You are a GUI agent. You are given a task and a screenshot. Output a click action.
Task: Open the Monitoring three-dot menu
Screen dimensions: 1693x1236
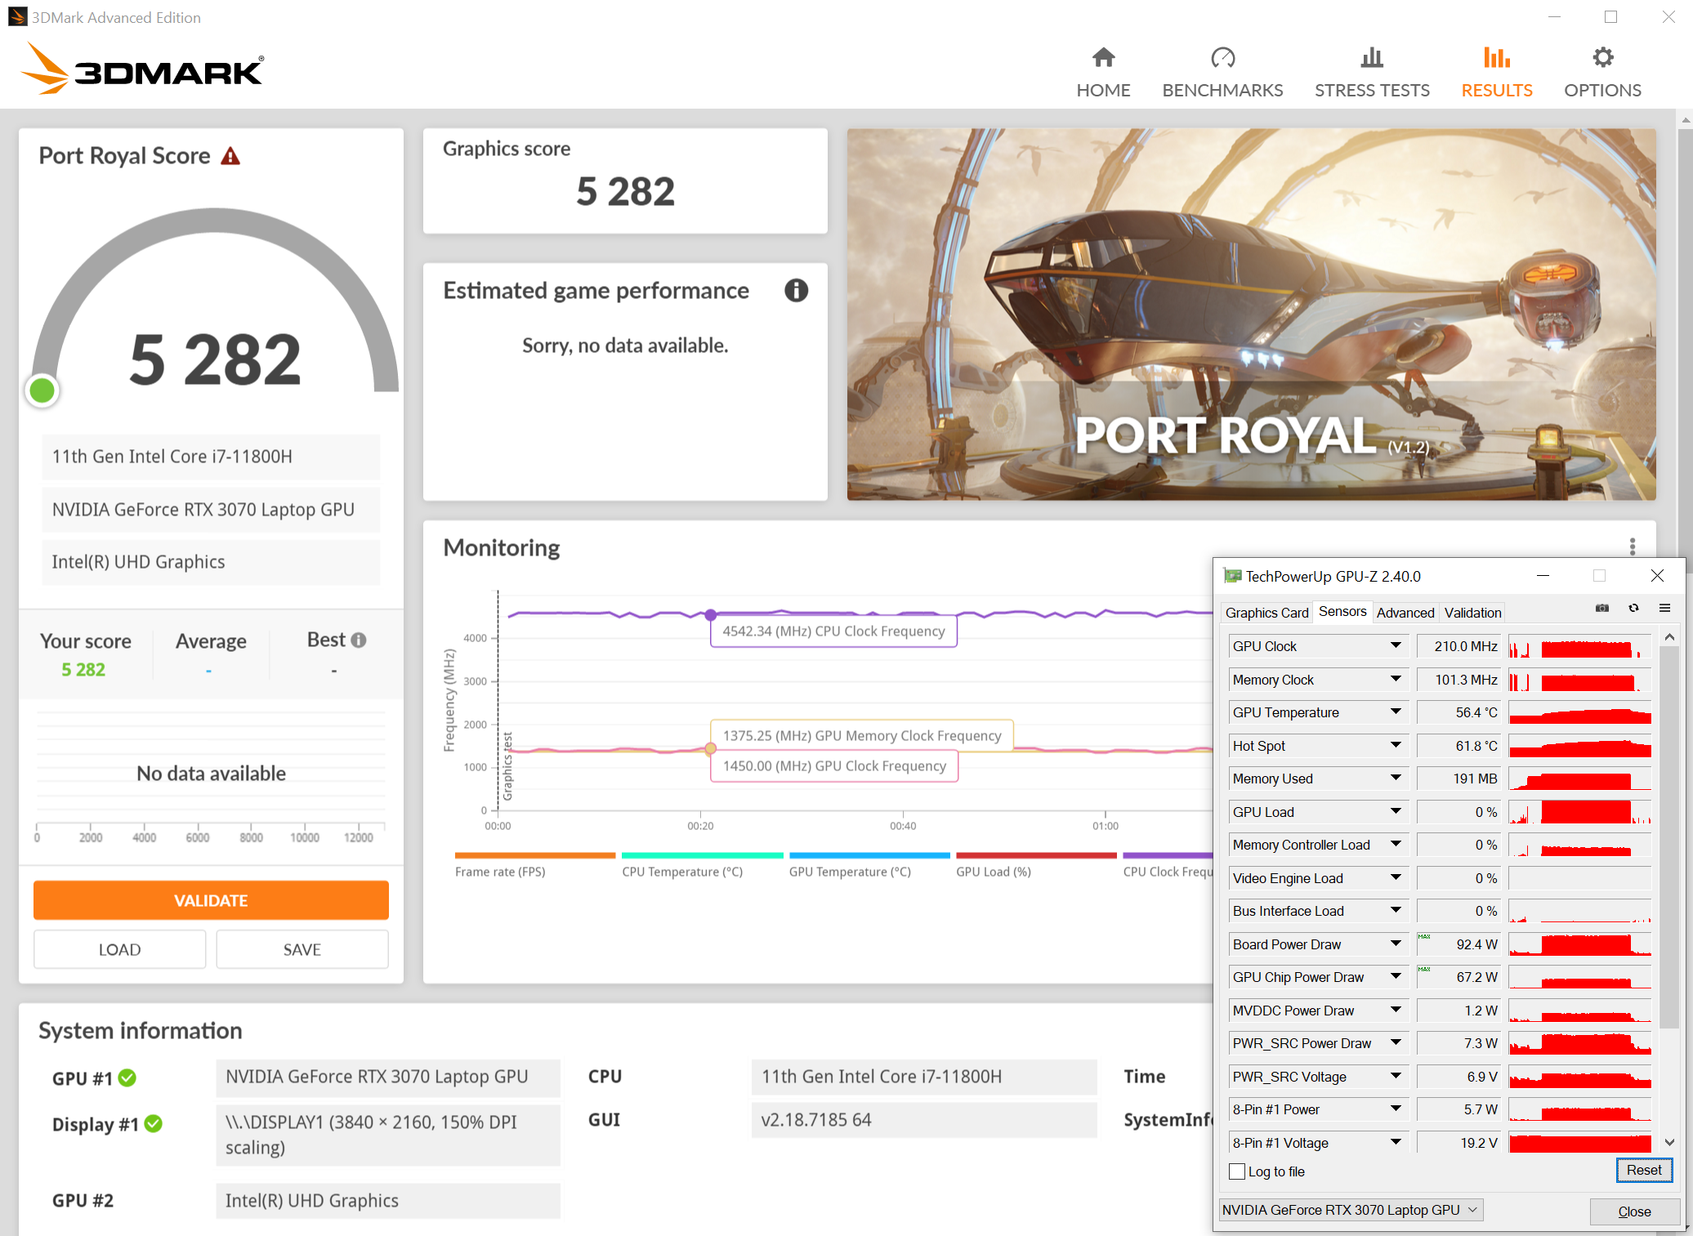pos(1632,547)
